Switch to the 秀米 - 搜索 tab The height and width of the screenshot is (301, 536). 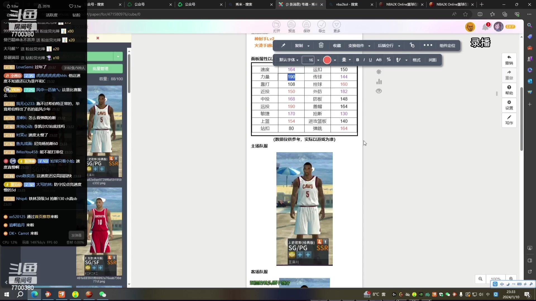[250, 4]
